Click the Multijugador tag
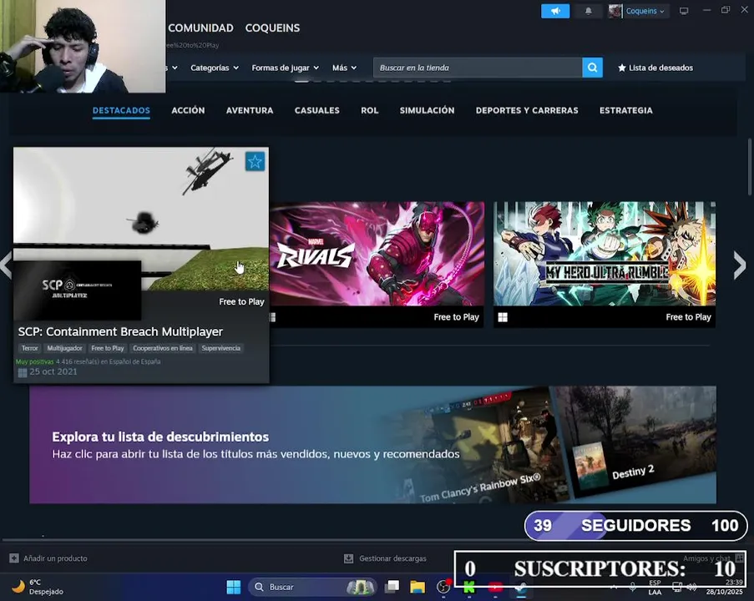This screenshot has height=601, width=754. tap(64, 348)
